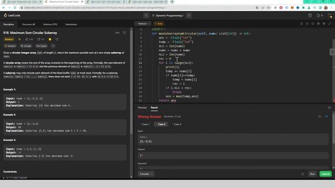This screenshot has height=188, width=335.
Task: Click the streak fire icon
Action: pyautogui.click(x=319, y=15)
